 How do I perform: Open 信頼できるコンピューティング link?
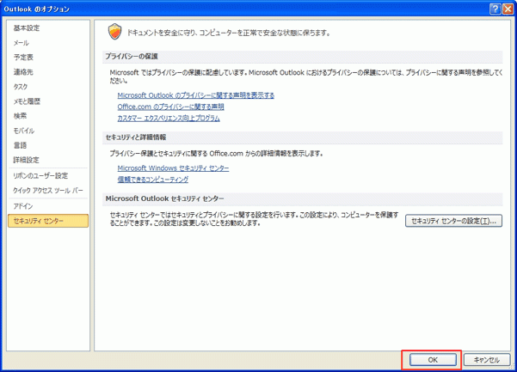point(153,180)
